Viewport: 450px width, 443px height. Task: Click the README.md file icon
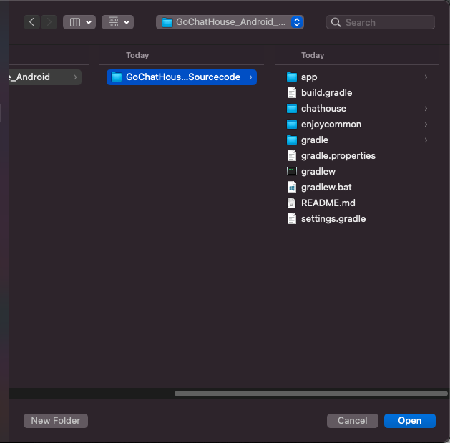point(291,203)
